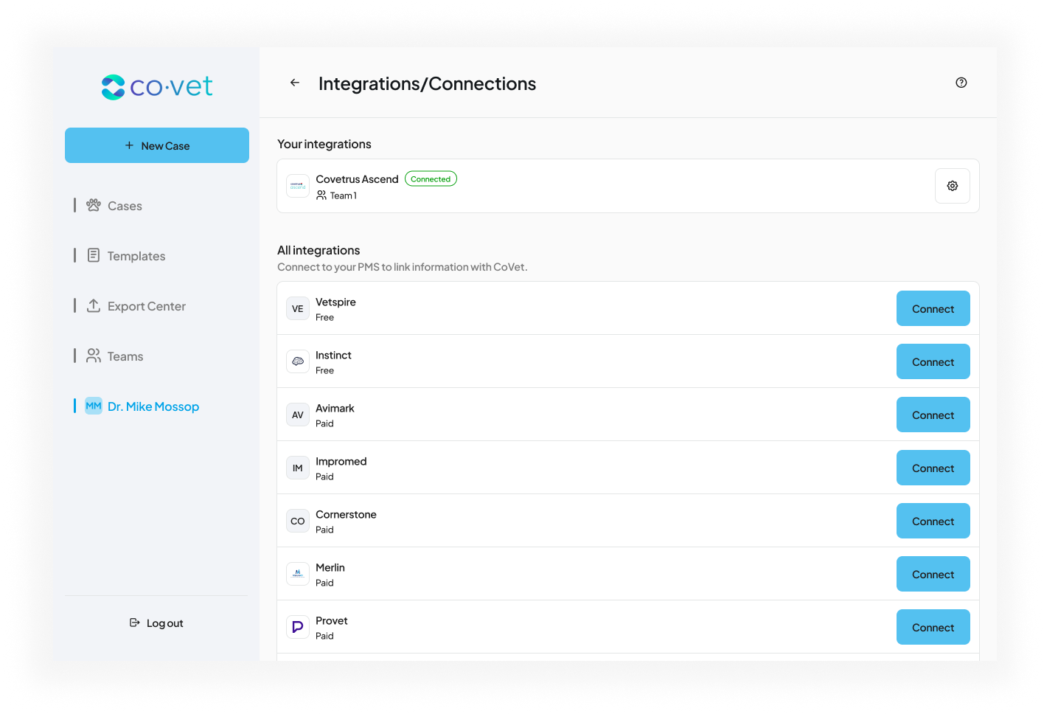Connect the Impromed integration
The height and width of the screenshot is (714, 1044).
933,468
